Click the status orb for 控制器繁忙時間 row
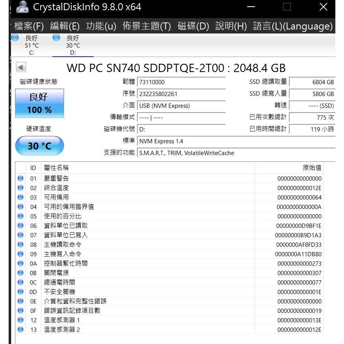 [x=20, y=263]
